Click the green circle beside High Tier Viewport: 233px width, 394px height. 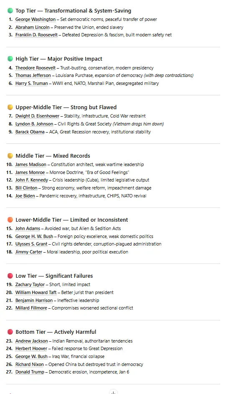(x=10, y=59)
